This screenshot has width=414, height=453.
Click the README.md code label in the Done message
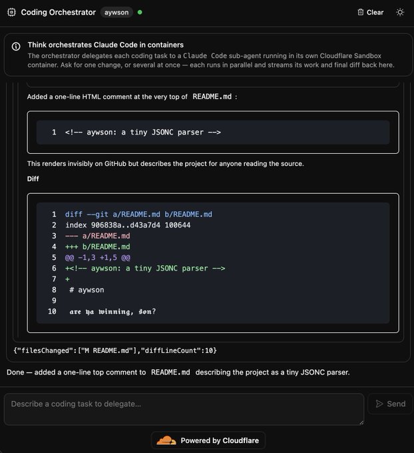tap(170, 372)
